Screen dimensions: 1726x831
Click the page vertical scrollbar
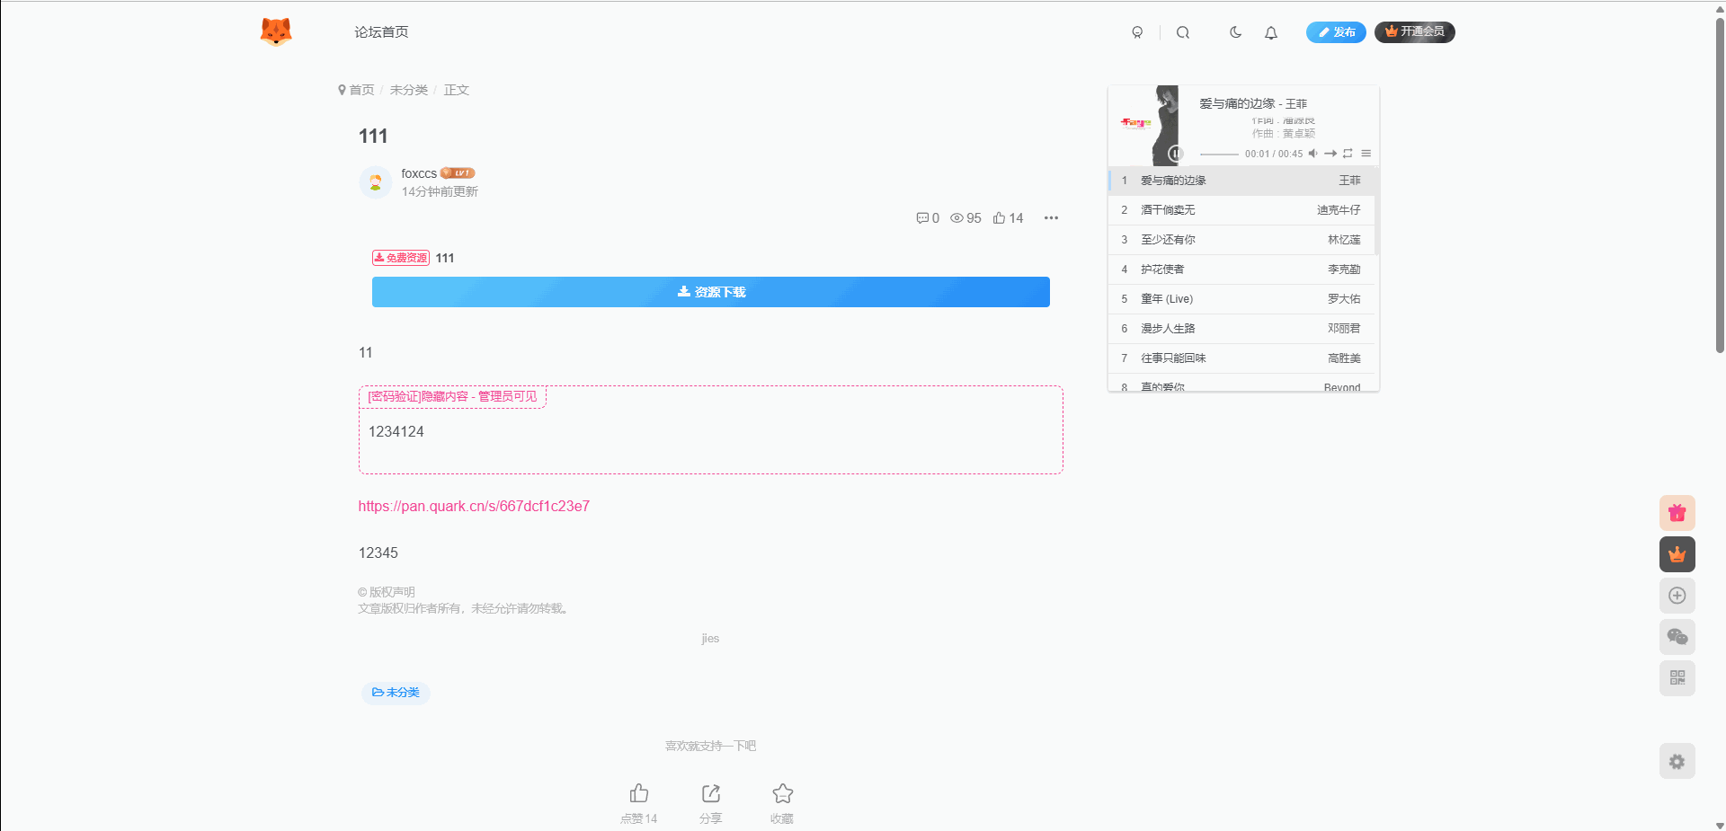(x=1720, y=184)
